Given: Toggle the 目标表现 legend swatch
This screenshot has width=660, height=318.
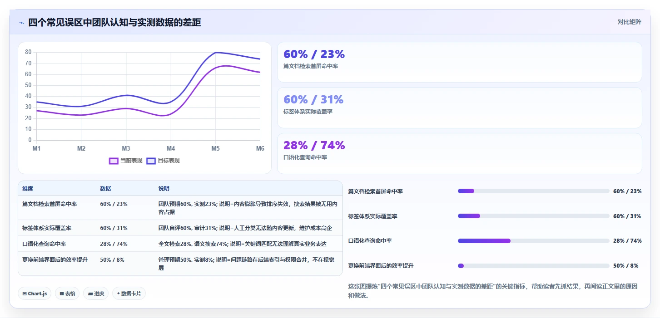Looking at the screenshot, I should point(151,161).
